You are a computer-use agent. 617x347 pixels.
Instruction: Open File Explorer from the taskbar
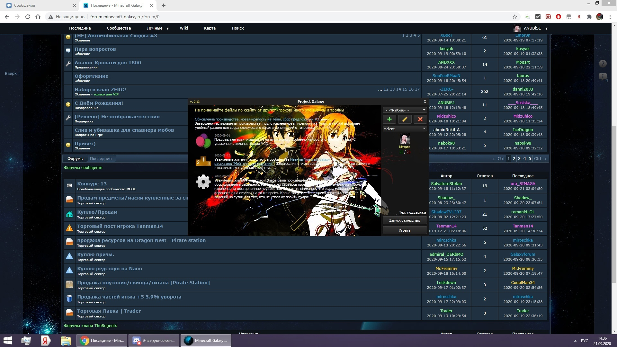66,341
